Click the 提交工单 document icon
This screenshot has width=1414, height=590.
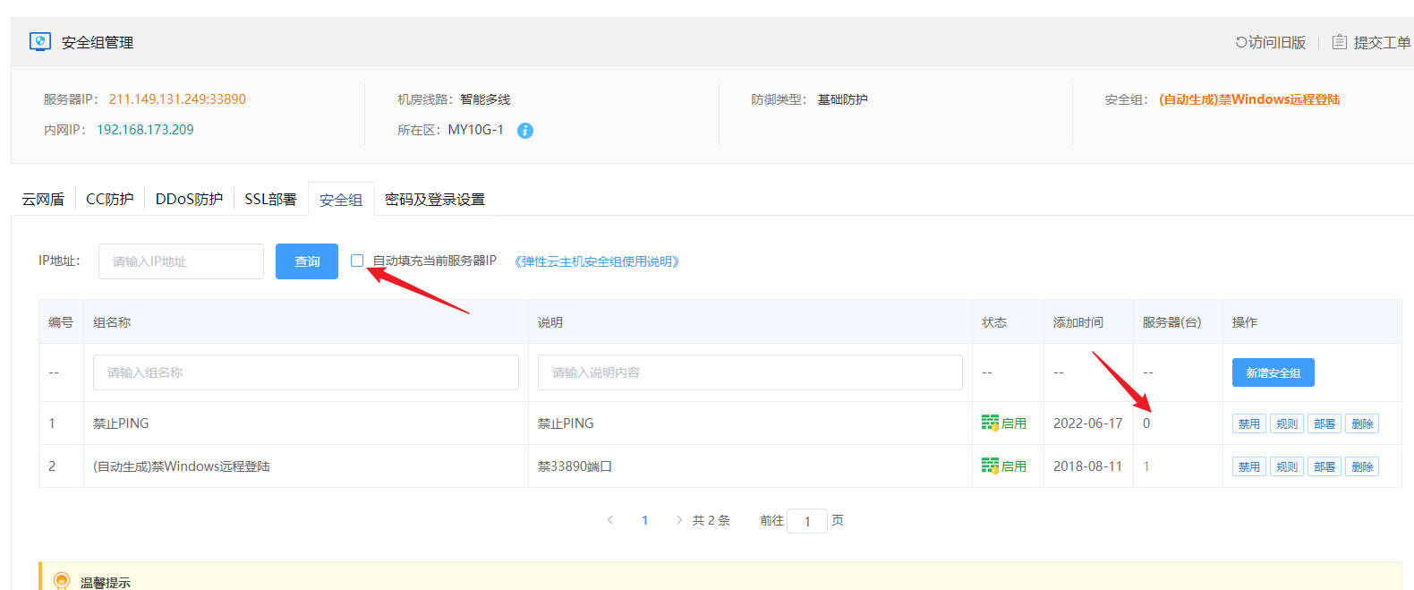(x=1339, y=42)
